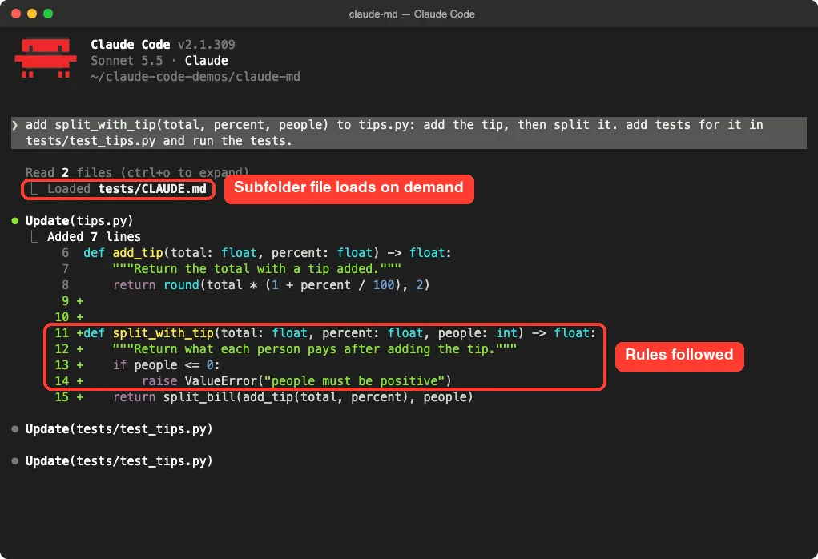This screenshot has height=559, width=818.
Task: Click the prompt chevron before 'add split_with_tip'
Action: (x=15, y=125)
